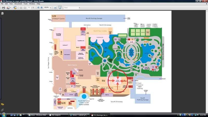
Task: Switch to Inbox - Windows Mail taskbar button
Action: pos(37,115)
